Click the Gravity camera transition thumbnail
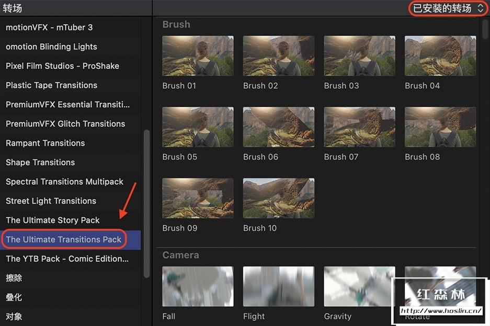The height and width of the screenshot is (326, 490). pyautogui.click(x=360, y=286)
